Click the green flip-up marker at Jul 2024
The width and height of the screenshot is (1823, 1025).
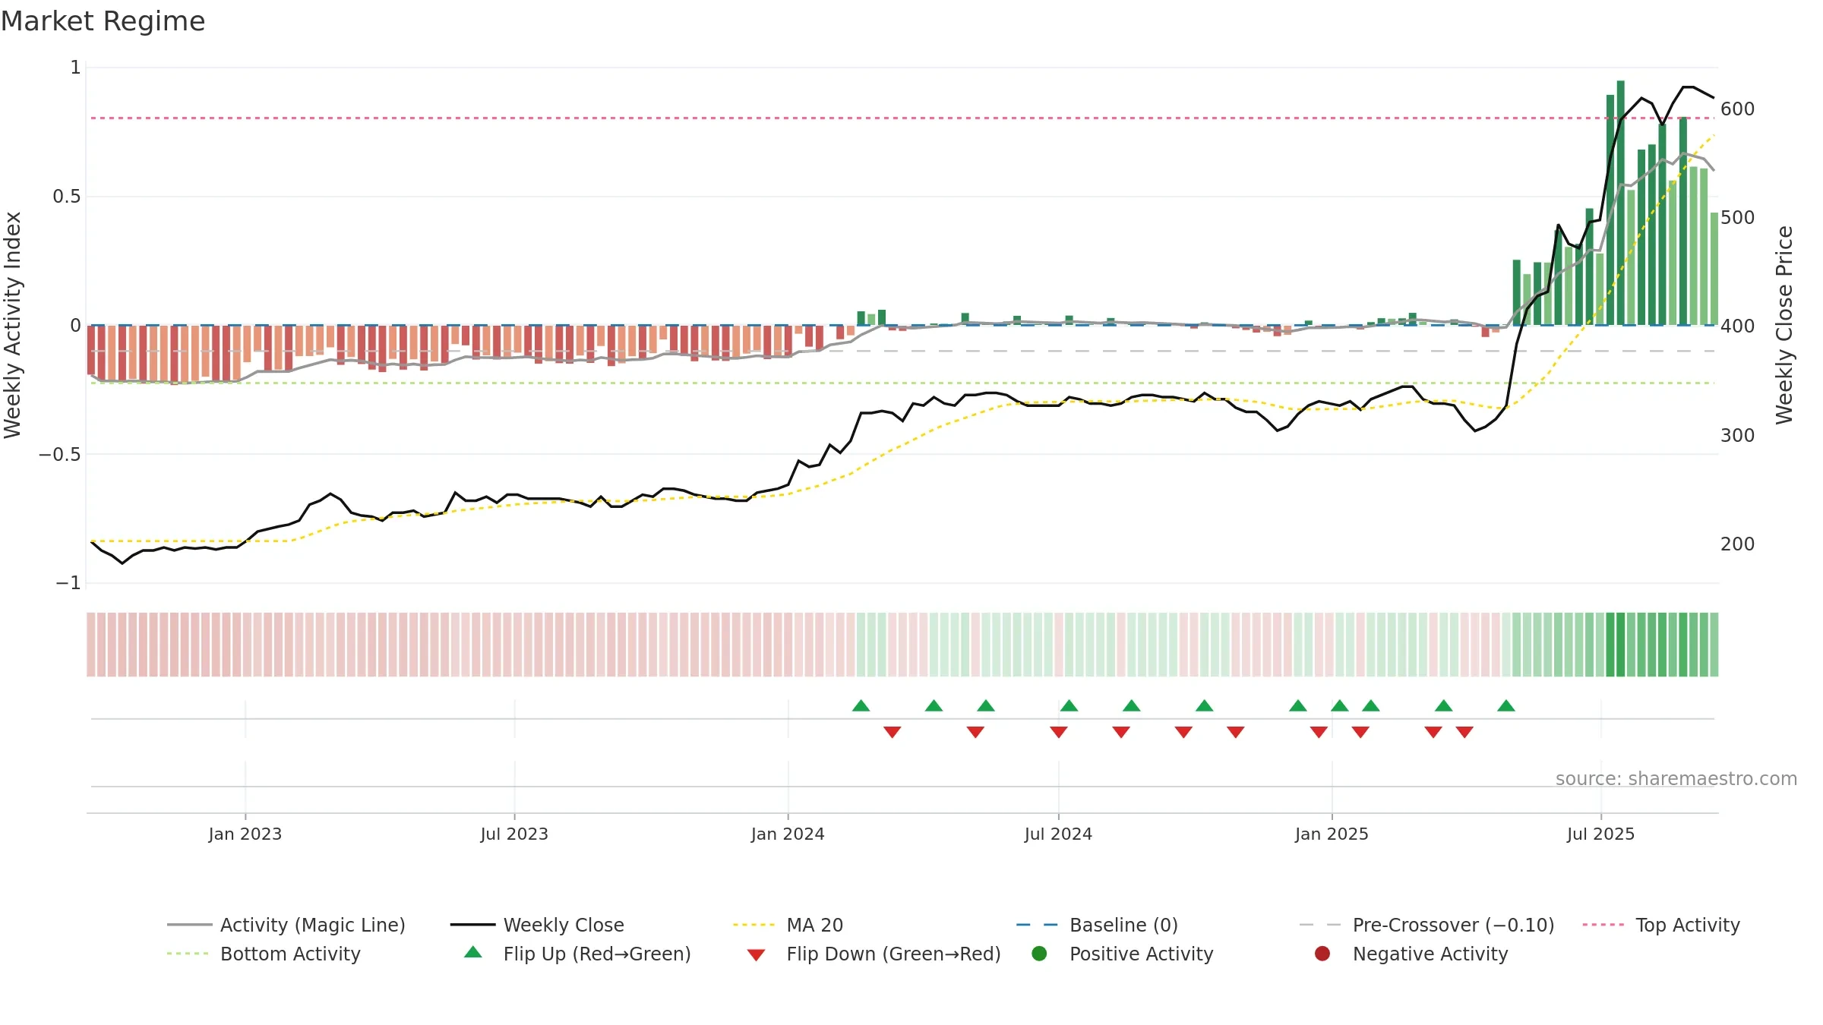tap(1069, 706)
